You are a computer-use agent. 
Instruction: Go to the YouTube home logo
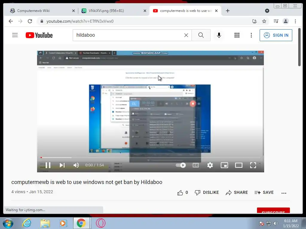tap(39, 35)
